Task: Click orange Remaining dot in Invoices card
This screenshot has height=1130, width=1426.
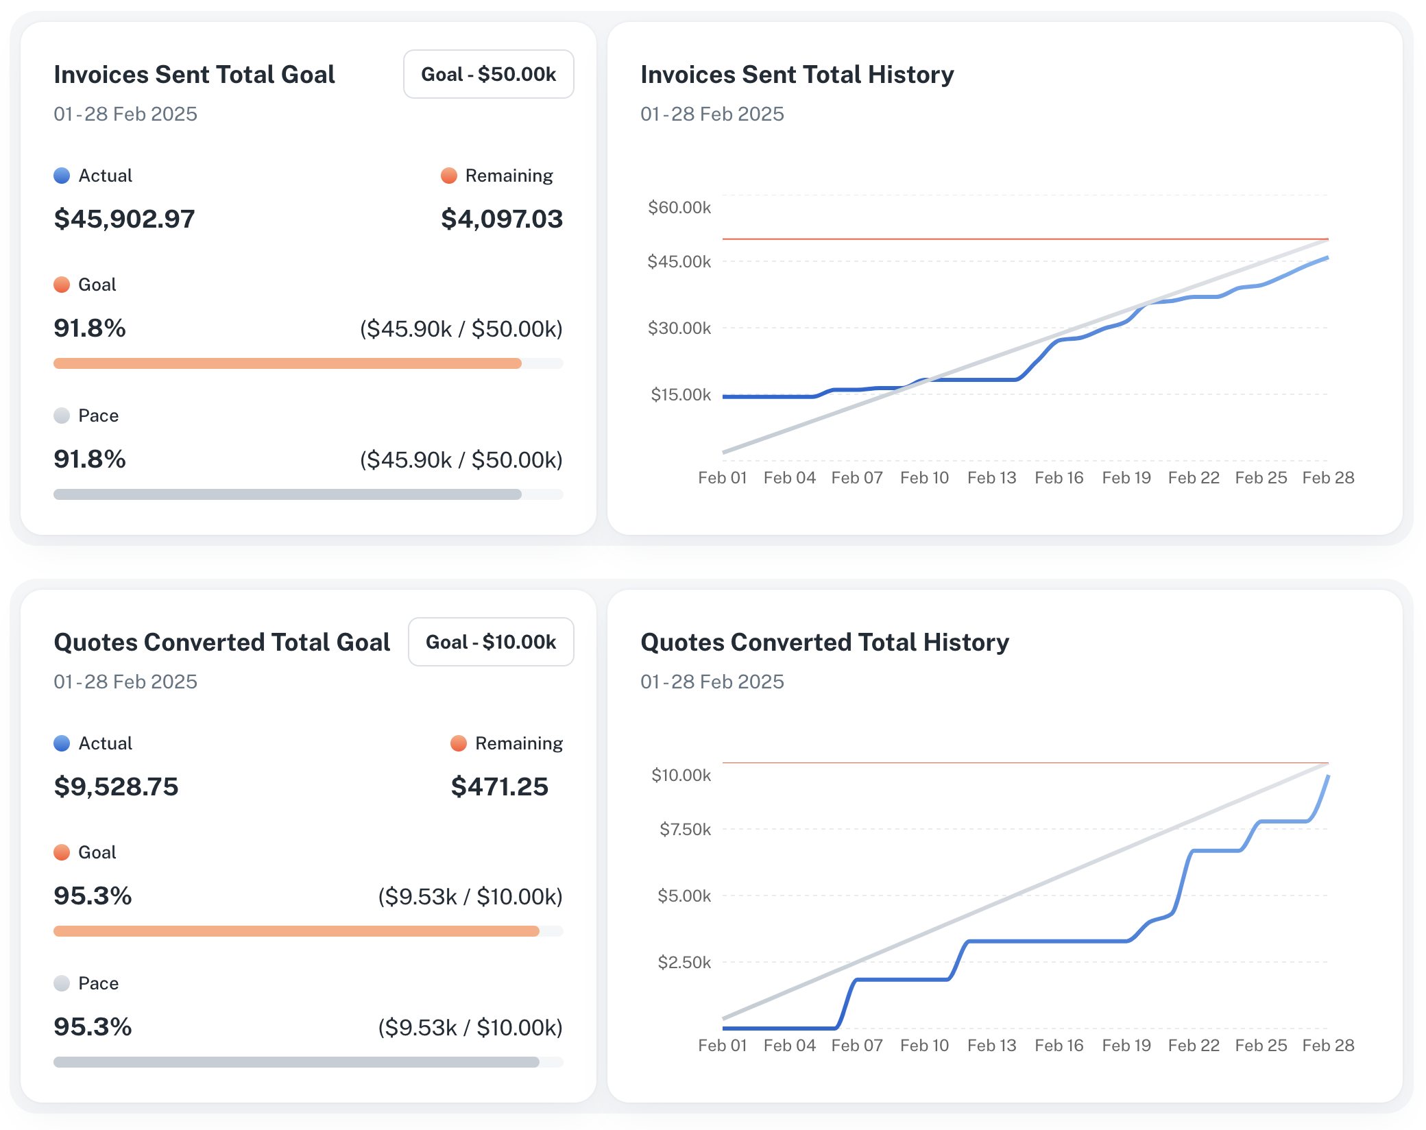Action: [x=449, y=176]
